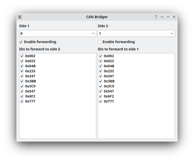Toggle 0x04B checkbox in side 1 forward list

coord(101,66)
